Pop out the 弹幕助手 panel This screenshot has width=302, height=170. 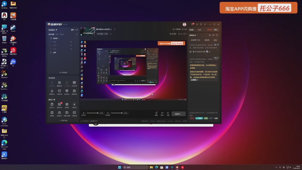point(217,35)
